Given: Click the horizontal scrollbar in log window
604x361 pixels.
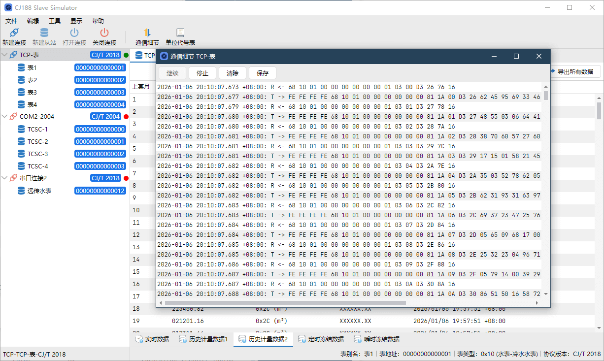Looking at the screenshot, I should 286,303.
